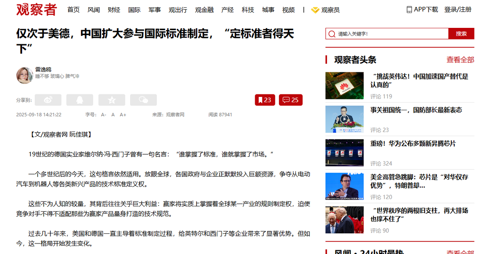The height and width of the screenshot is (254, 485).
Task: Click the keyword search input field
Action: (x=387, y=34)
